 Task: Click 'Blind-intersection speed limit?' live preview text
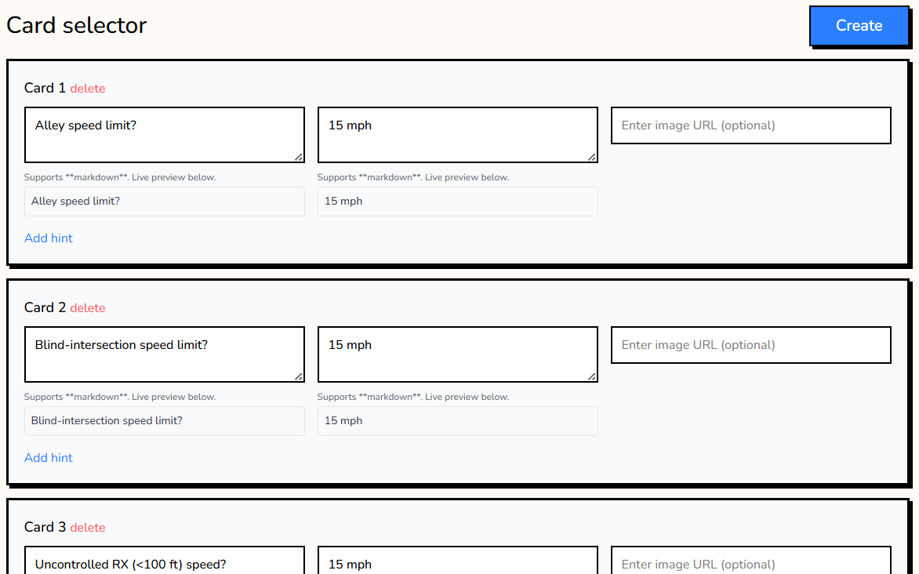[107, 421]
